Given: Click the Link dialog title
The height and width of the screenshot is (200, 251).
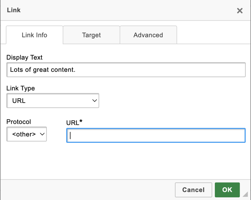Looking at the screenshot, I should (x=14, y=10).
